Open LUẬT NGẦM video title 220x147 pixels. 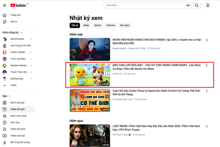pos(156,128)
